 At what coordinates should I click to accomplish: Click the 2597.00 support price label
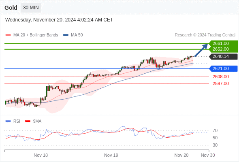[220, 83]
